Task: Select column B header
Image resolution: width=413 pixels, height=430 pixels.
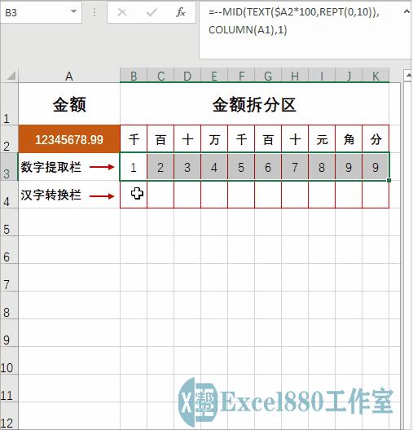Action: point(134,76)
